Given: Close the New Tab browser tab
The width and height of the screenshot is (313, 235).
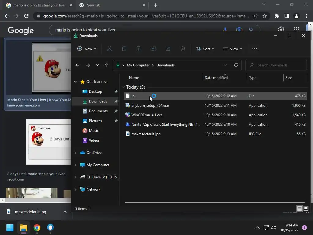Looking at the screenshot, I should tap(144, 5).
